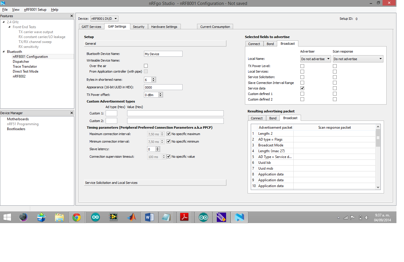
Task: Click the General section header
Action: coord(155,44)
